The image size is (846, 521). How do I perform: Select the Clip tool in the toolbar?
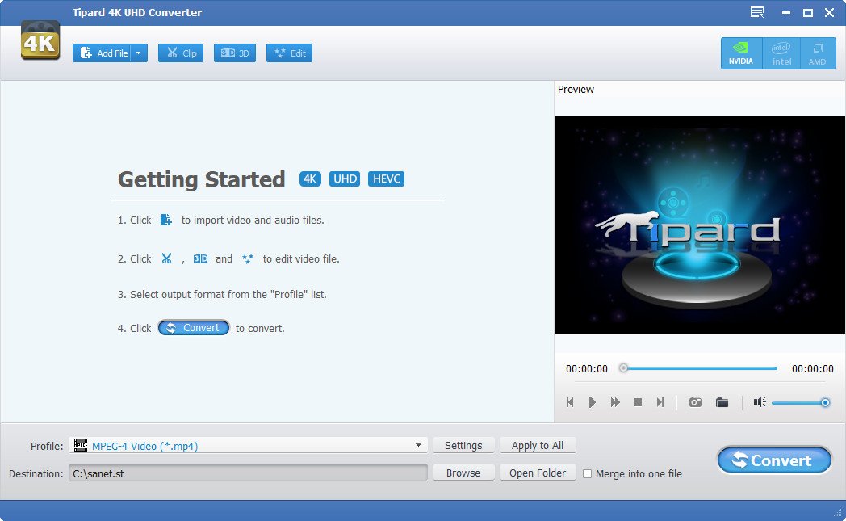pos(180,52)
